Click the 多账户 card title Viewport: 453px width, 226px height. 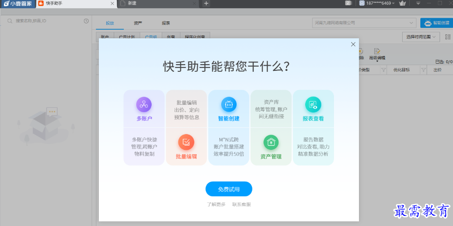click(x=144, y=118)
